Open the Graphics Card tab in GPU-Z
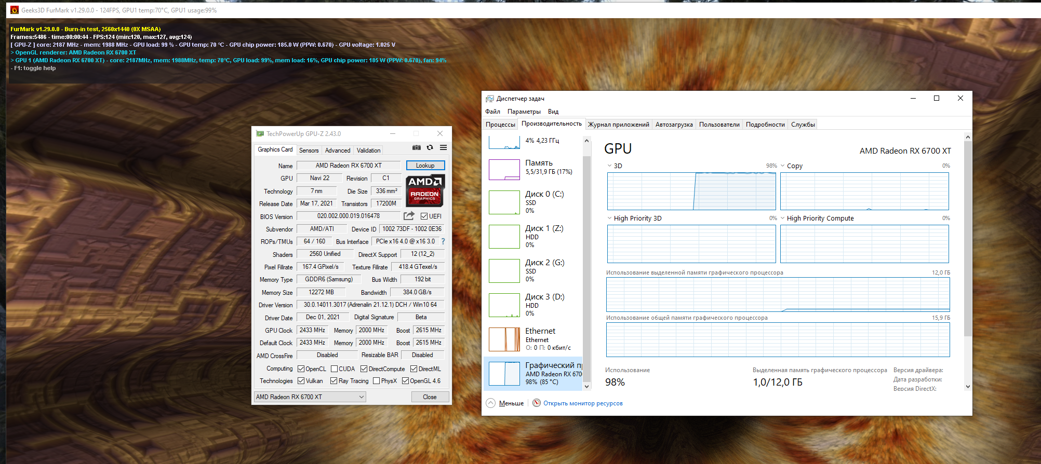This screenshot has height=464, width=1041. [275, 149]
